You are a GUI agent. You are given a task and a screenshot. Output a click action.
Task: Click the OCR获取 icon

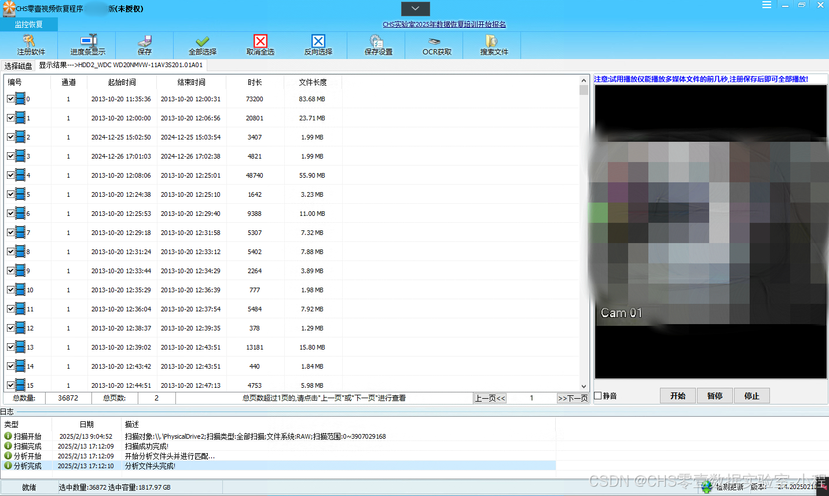[x=434, y=42]
